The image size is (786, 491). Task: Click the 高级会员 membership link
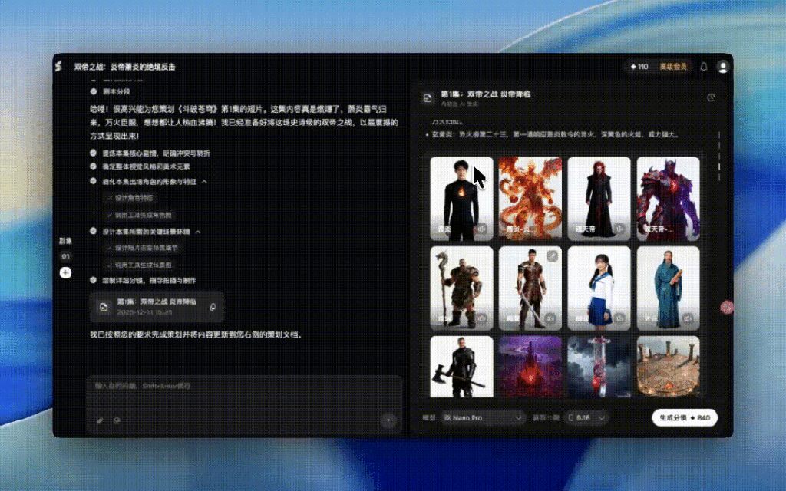coord(673,67)
